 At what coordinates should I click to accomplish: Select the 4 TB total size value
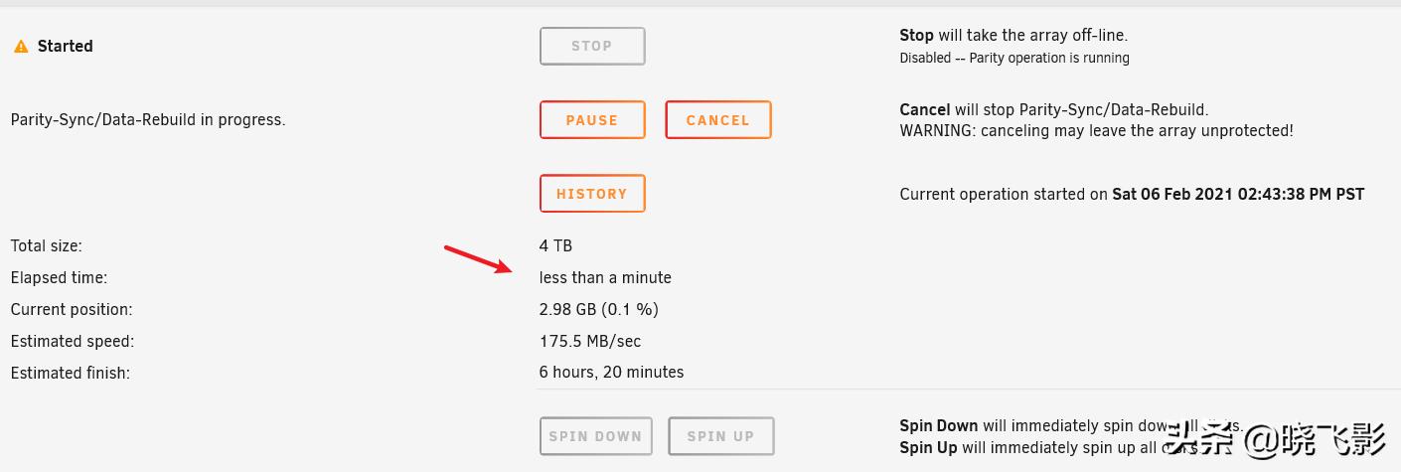tap(555, 245)
